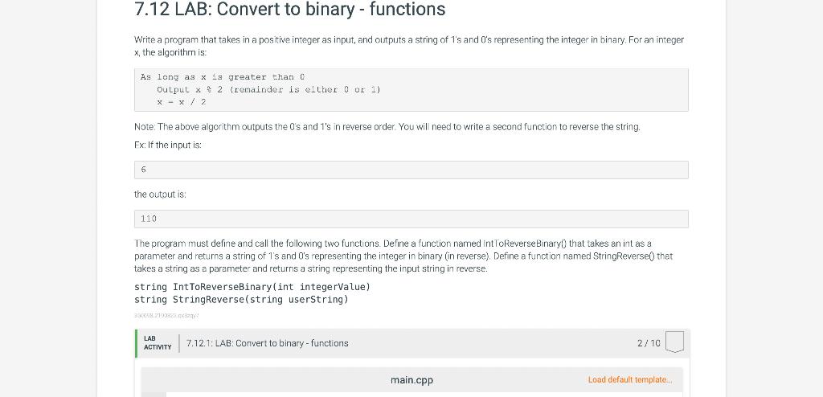Open the Load default template link
Screen dimensions: 823x397
(x=629, y=379)
